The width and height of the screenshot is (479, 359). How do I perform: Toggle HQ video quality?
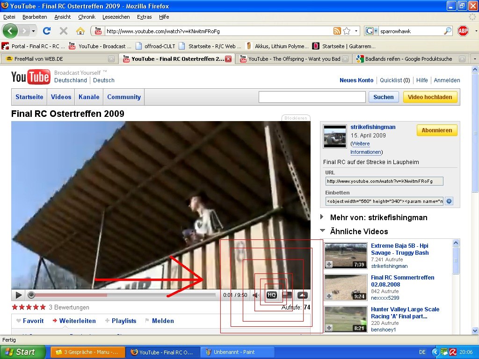pyautogui.click(x=272, y=295)
